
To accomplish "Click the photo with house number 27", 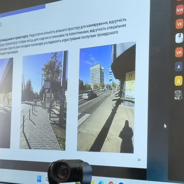I will [106, 98].
